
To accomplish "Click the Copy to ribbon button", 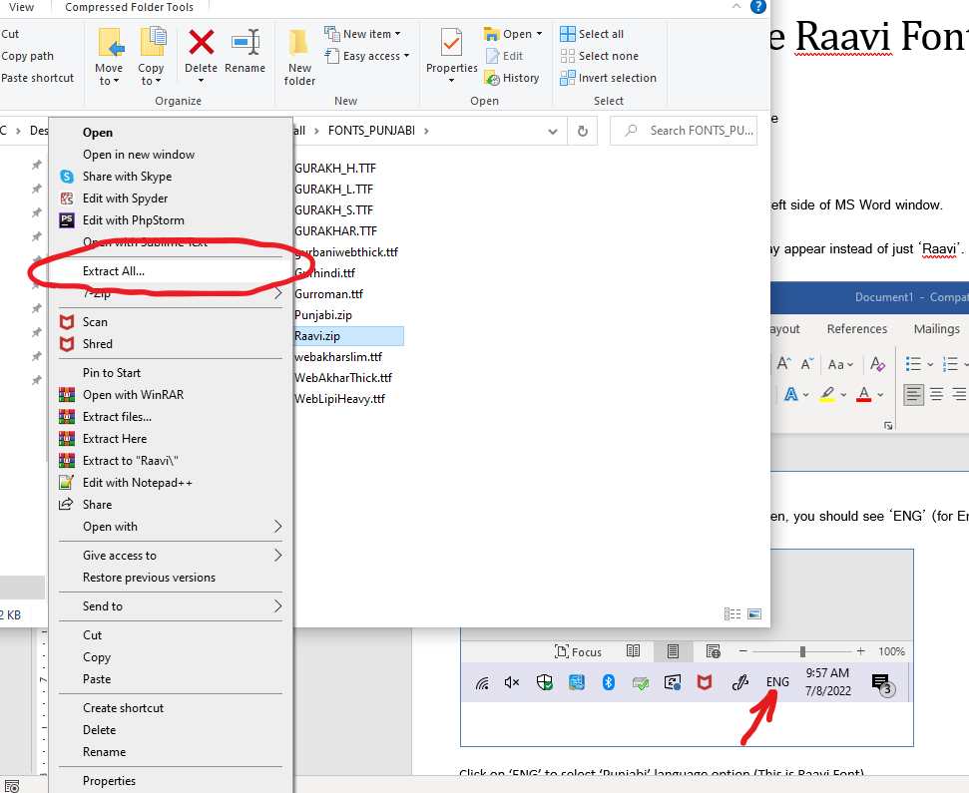I will [x=151, y=56].
